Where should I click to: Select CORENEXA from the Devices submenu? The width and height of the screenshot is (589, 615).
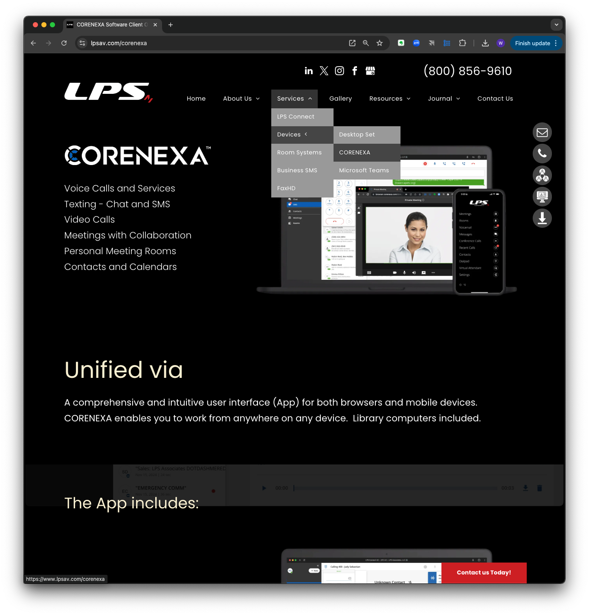354,152
